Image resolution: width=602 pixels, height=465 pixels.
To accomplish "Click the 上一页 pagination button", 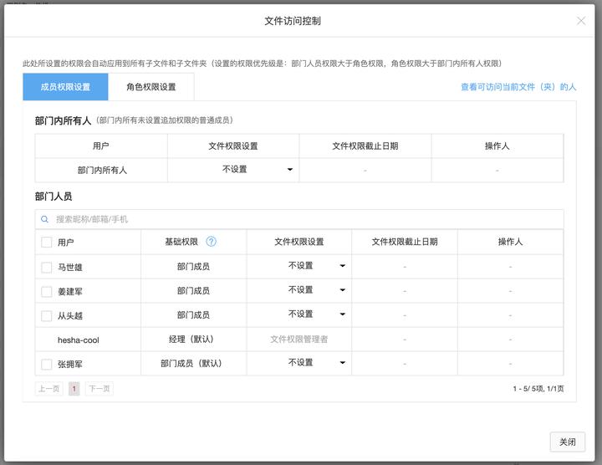I will (48, 389).
